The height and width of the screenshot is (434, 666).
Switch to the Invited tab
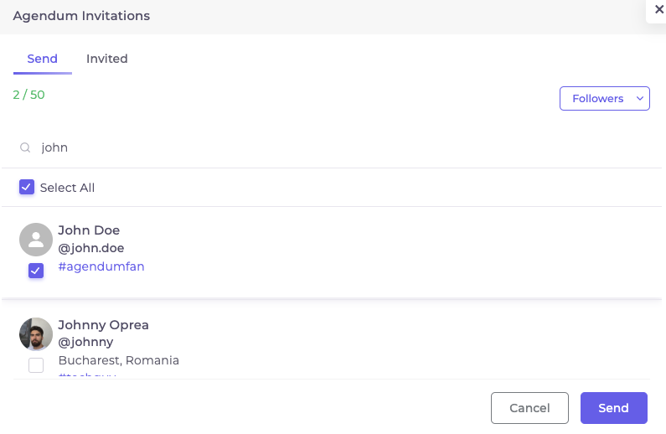107,59
